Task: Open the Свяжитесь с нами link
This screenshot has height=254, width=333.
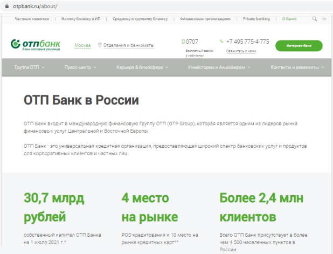Action: point(241,51)
